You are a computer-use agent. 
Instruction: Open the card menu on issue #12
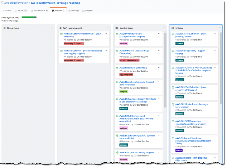[215, 138]
